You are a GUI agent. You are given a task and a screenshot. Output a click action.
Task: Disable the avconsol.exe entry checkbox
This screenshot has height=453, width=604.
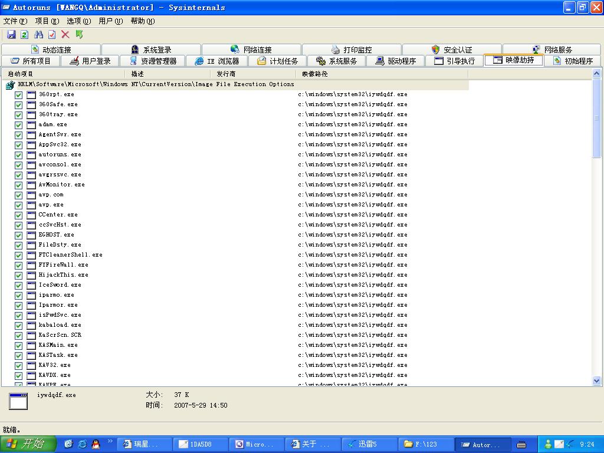click(18, 165)
